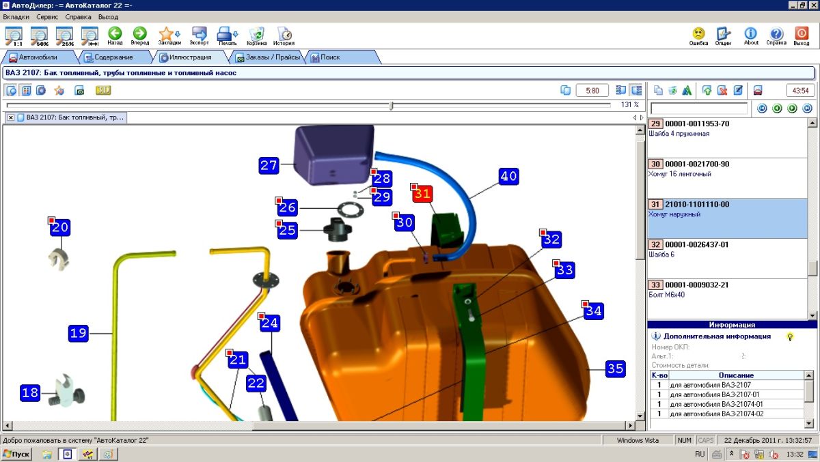Open the История clock icon
820x462 pixels.
[284, 35]
